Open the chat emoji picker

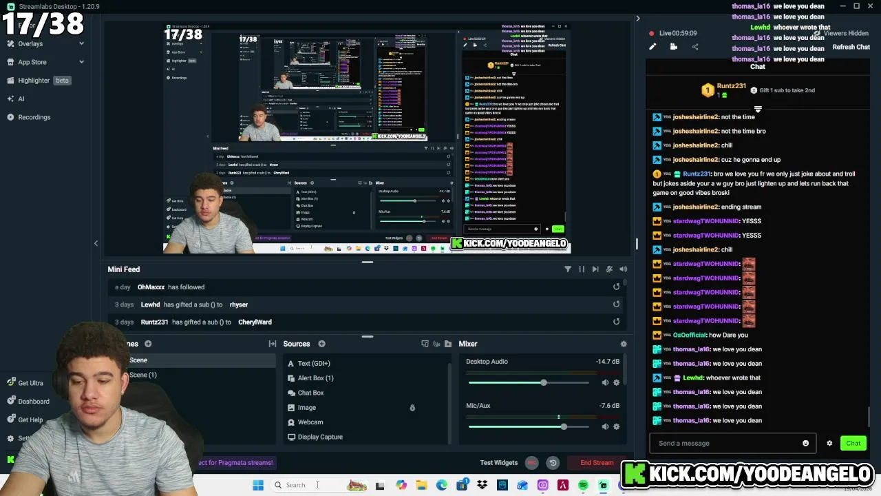click(805, 443)
